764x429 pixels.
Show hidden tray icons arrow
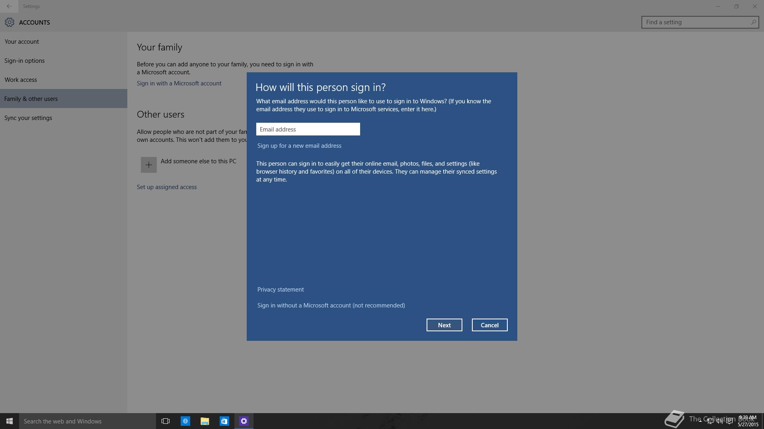[x=700, y=421]
